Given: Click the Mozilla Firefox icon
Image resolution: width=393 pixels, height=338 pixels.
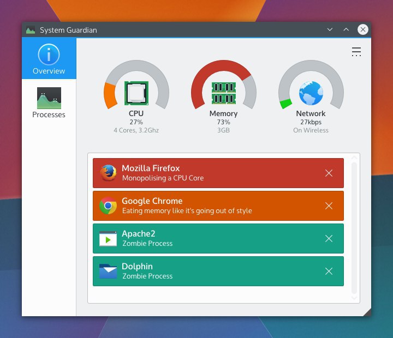Looking at the screenshot, I should (108, 173).
